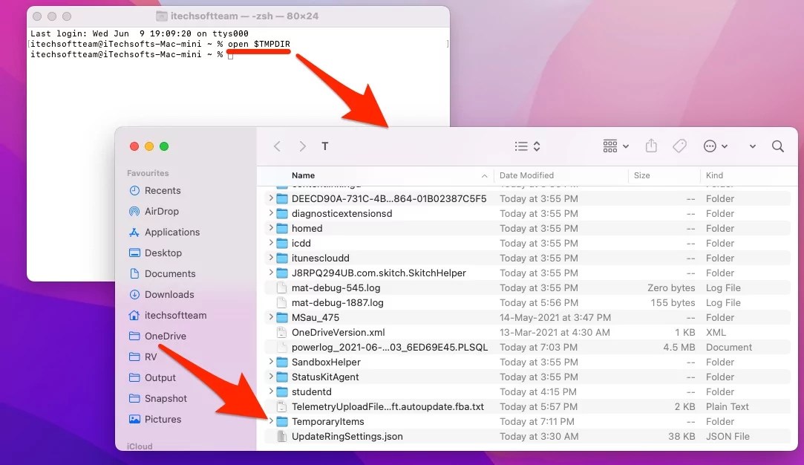This screenshot has width=804, height=465.
Task: Expand the homed folder in the list
Action: point(271,228)
